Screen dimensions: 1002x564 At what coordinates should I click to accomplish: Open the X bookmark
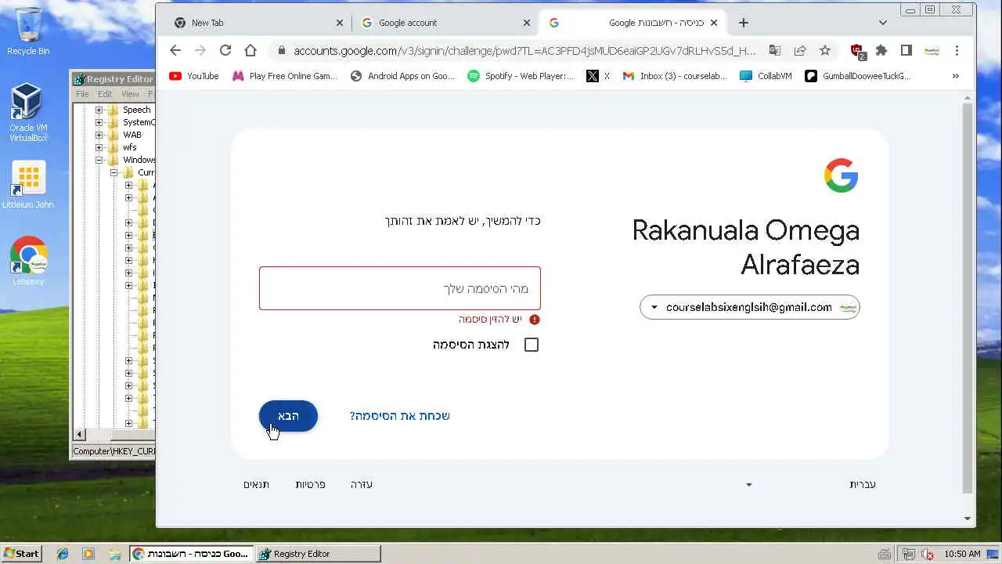pyautogui.click(x=598, y=76)
